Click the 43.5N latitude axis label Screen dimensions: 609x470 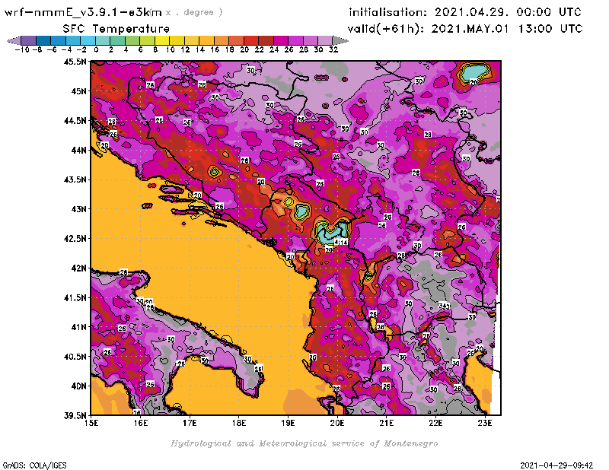(75, 179)
